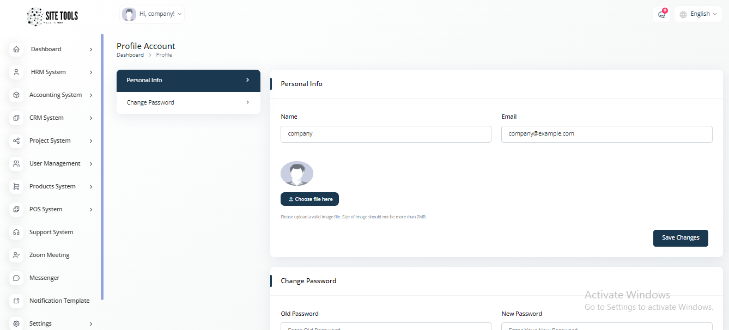Expand the CRM System chevron
Image resolution: width=729 pixels, height=330 pixels.
click(x=91, y=118)
